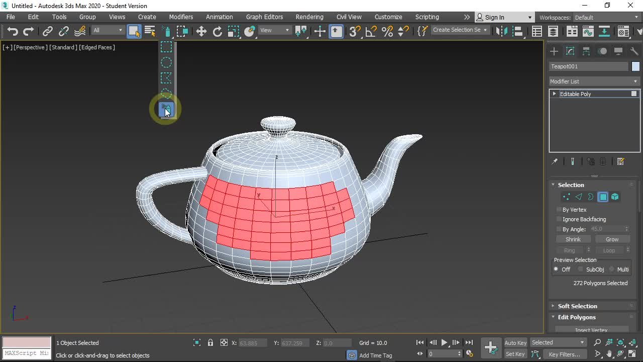Choose the Circular Selection Region option

(166, 62)
